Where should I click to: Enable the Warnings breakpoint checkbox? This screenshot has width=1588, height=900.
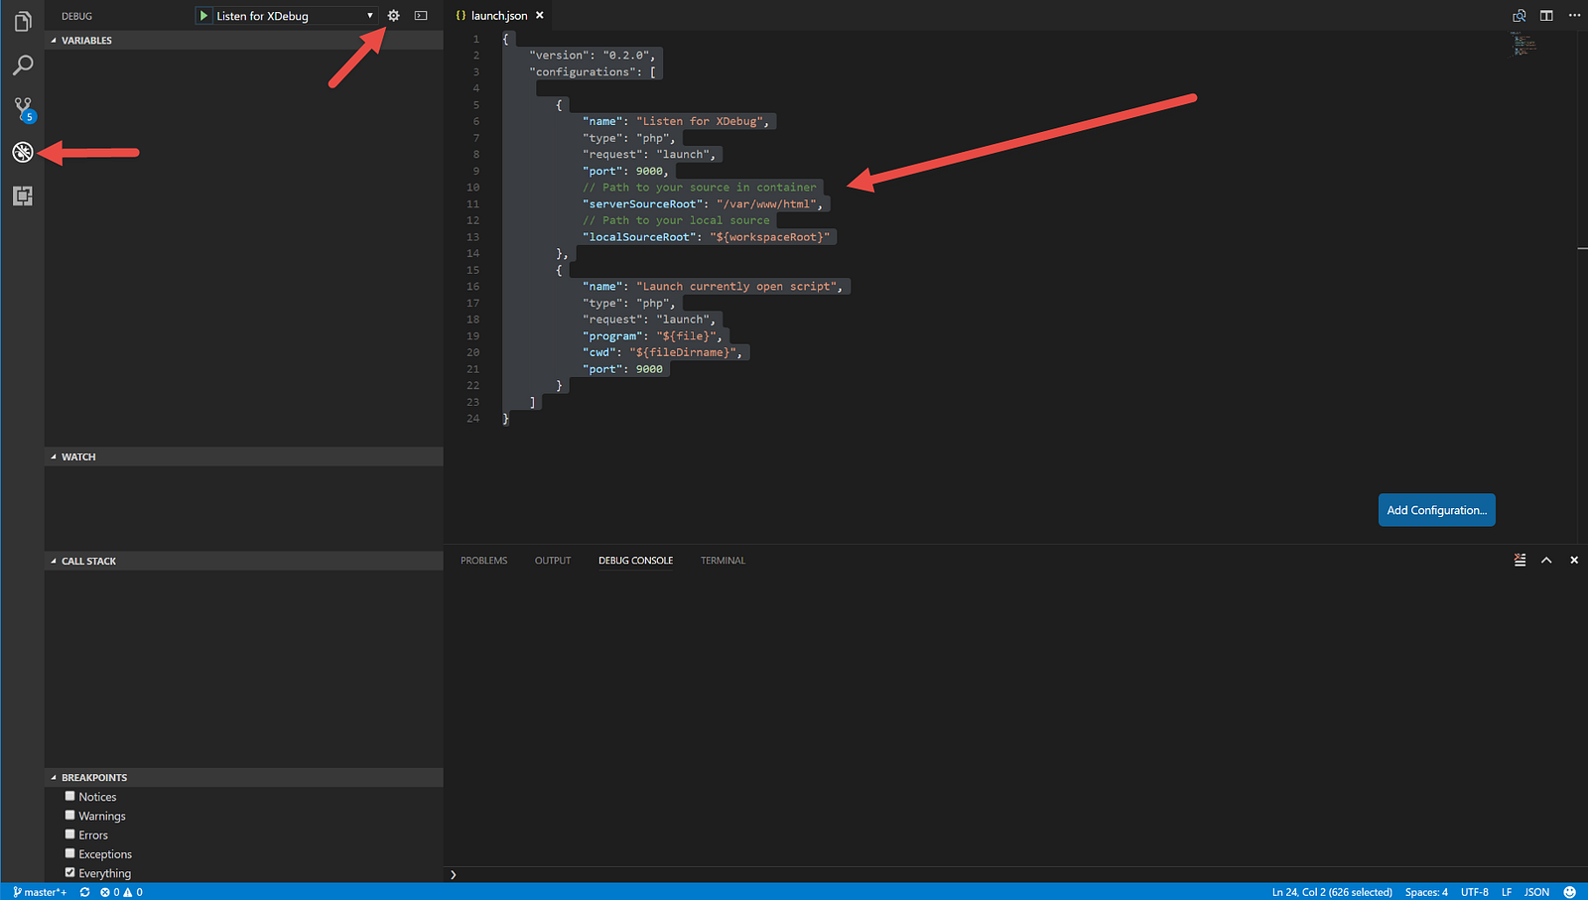point(70,816)
